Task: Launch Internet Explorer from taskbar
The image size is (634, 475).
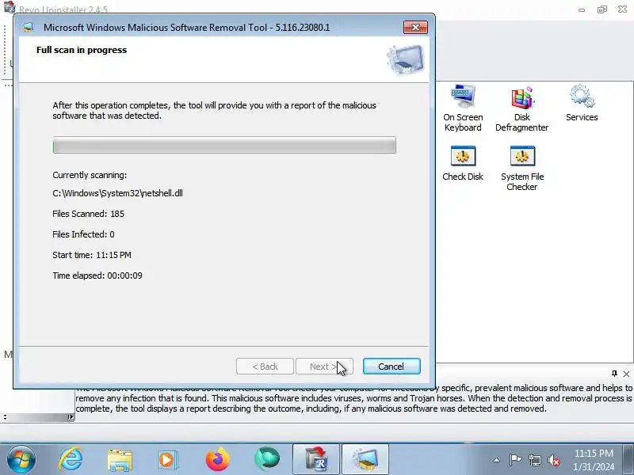Action: (71, 459)
